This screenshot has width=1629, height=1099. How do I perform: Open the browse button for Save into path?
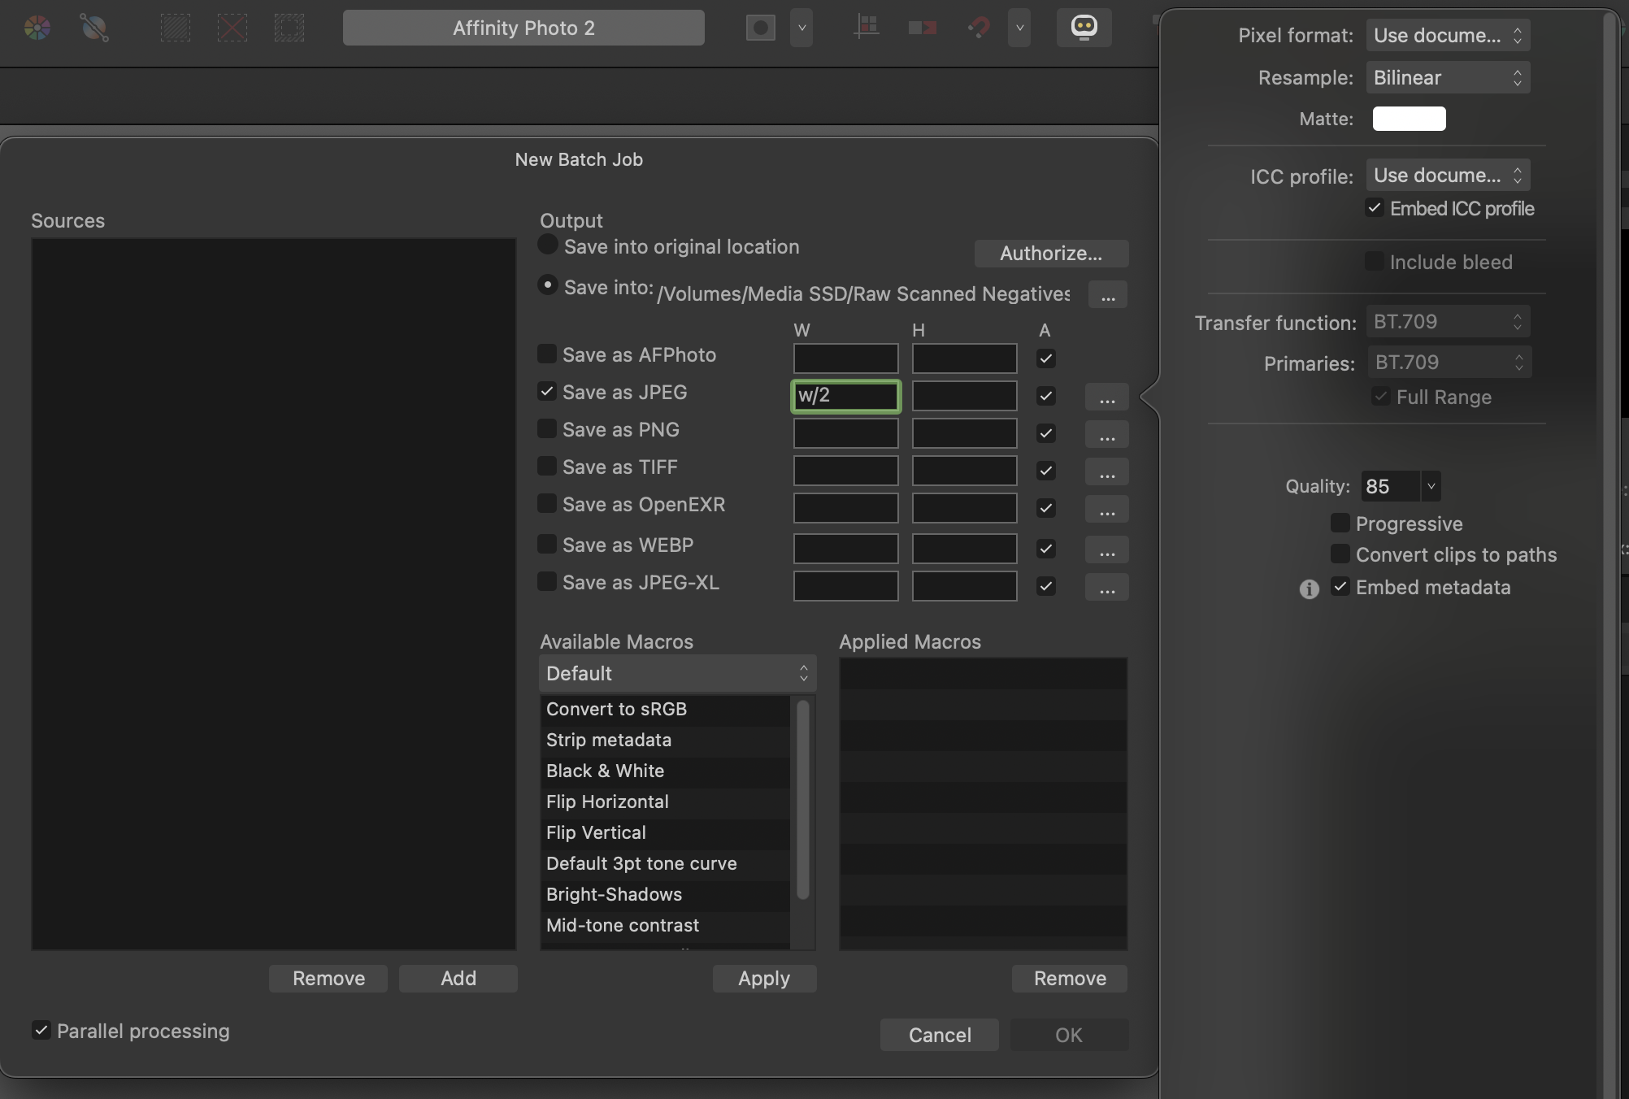(1108, 294)
